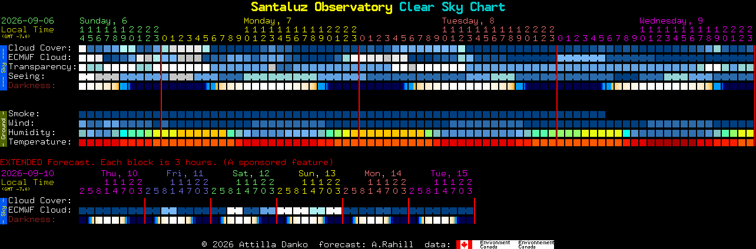Click the Santaluz Observatory Clear Sky Chart title

[378, 7]
